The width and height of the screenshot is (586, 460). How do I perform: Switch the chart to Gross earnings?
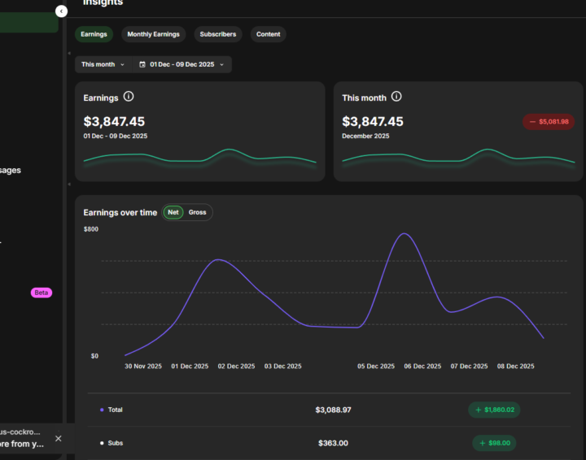coord(198,212)
